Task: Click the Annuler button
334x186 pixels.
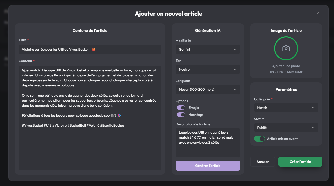Action: click(x=263, y=162)
